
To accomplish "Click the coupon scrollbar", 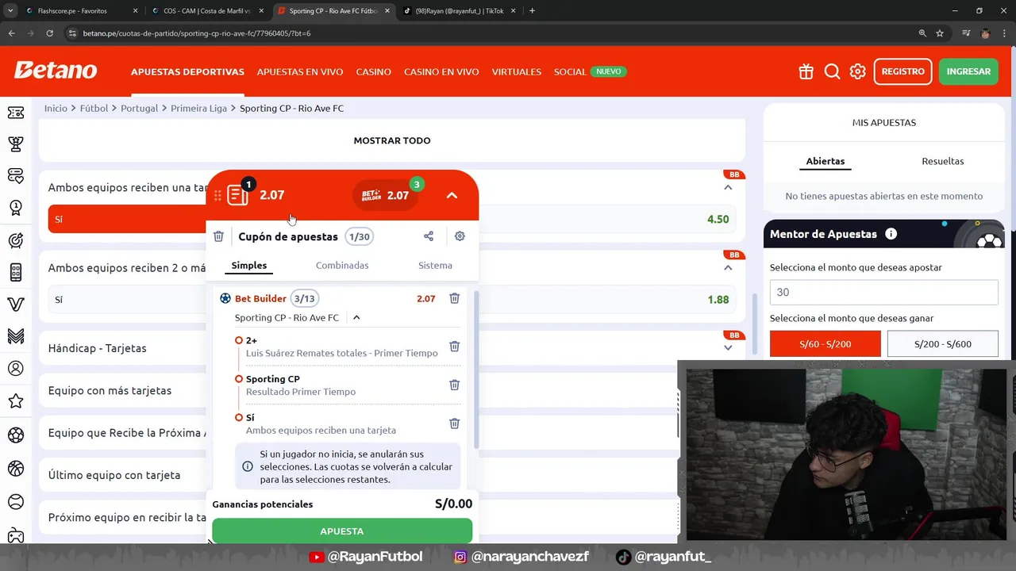I will click(x=476, y=370).
